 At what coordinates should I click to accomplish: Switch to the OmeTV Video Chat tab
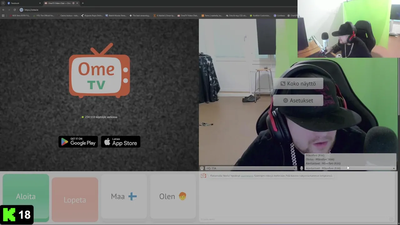[x=61, y=3]
